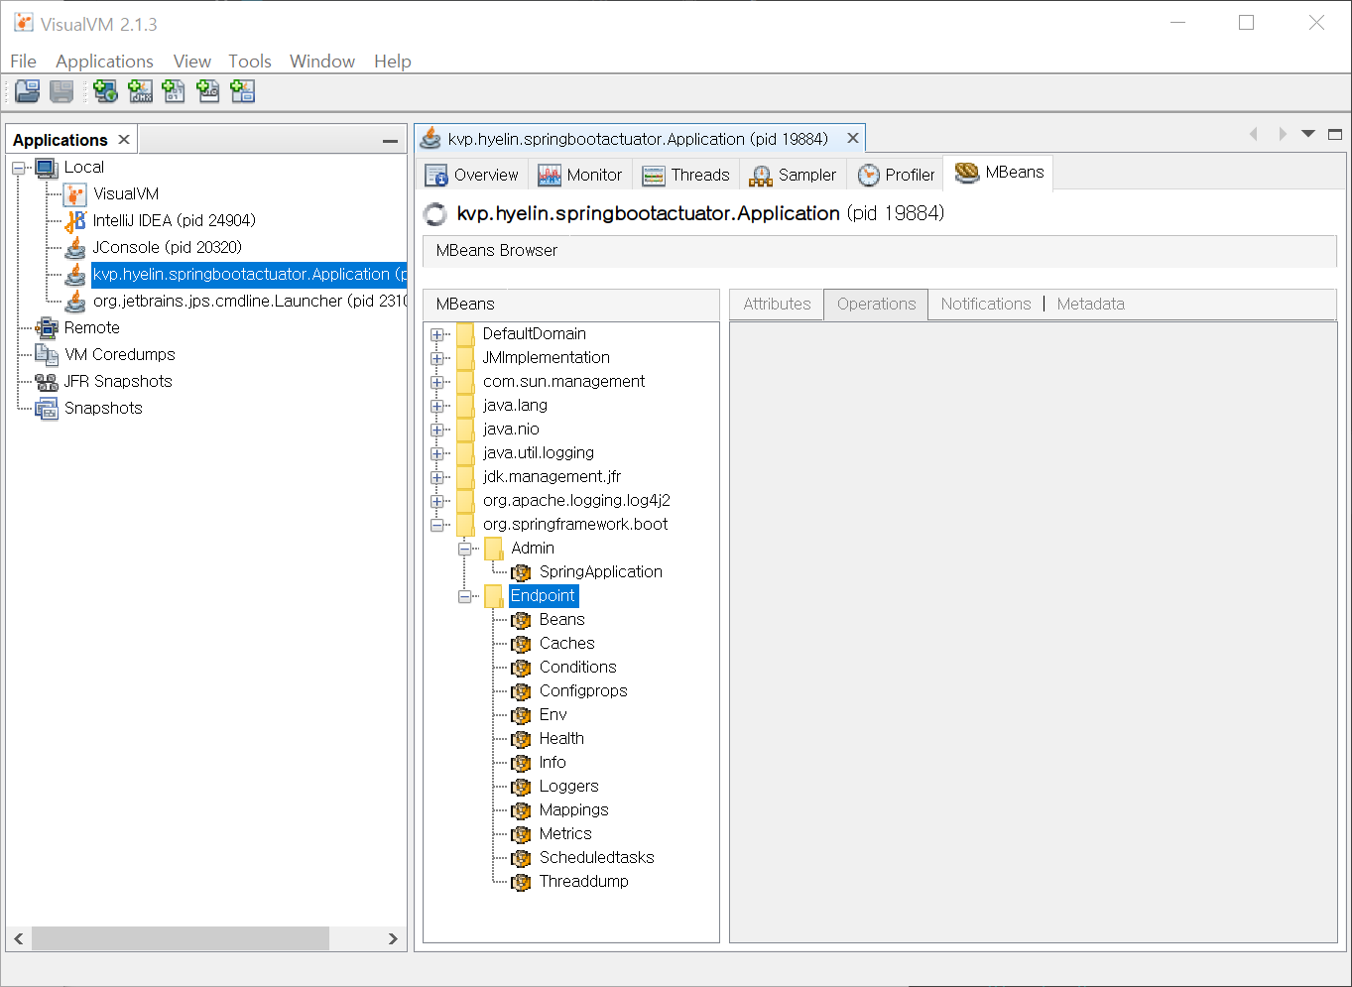
Task: Select the Threaddump MBean icon
Action: [x=521, y=882]
